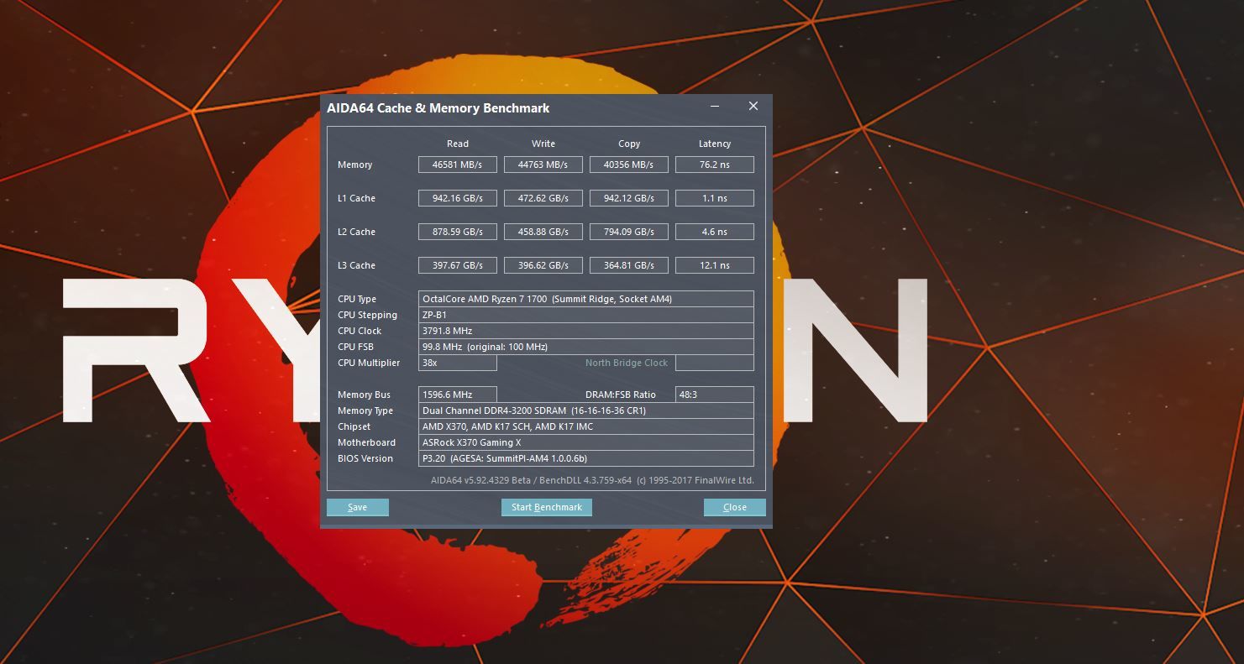The image size is (1244, 664).
Task: Click L3 Cache Read 397.67 GB/s
Action: click(458, 265)
